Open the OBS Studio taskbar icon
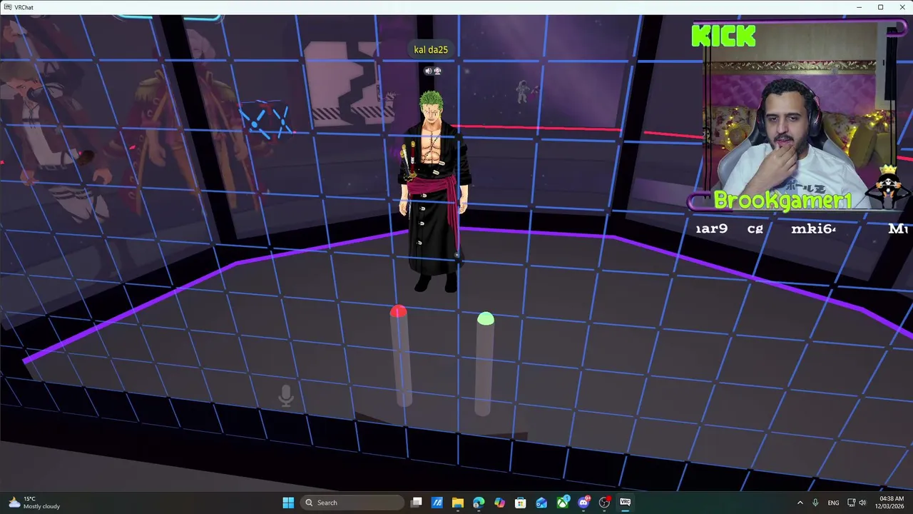The height and width of the screenshot is (514, 913). pos(604,503)
